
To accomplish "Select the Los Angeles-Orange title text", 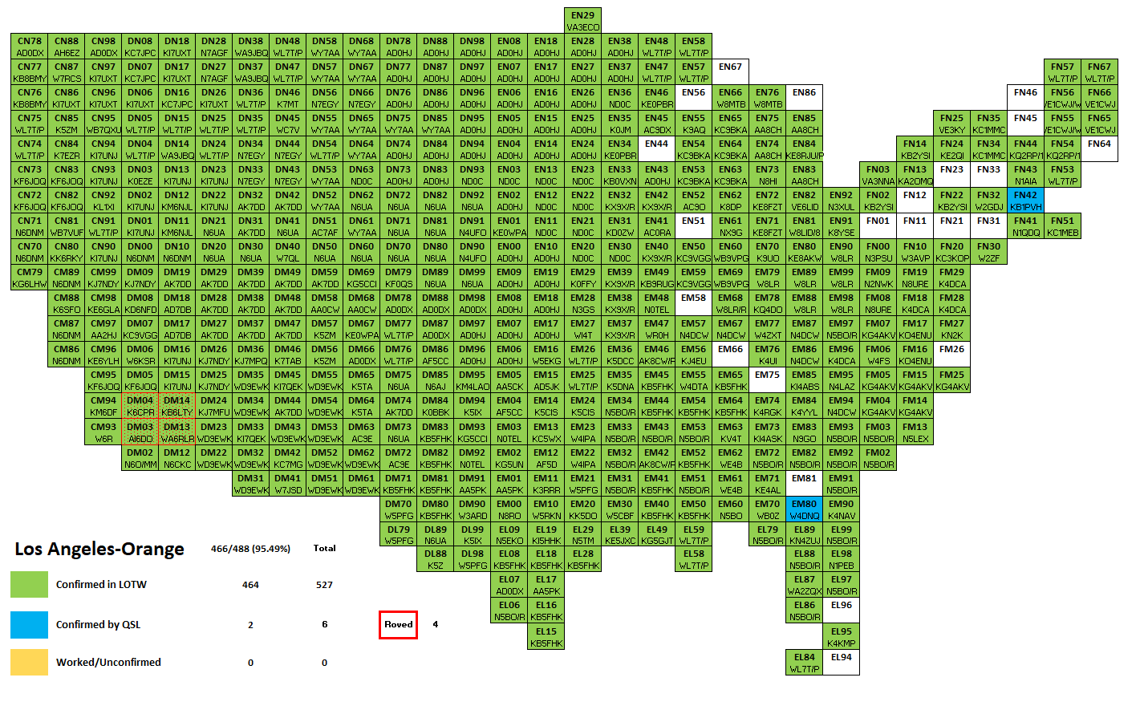I will [99, 549].
